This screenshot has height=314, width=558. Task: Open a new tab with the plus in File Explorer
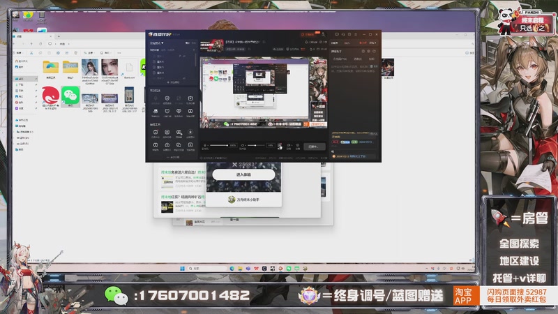pyautogui.click(x=59, y=36)
